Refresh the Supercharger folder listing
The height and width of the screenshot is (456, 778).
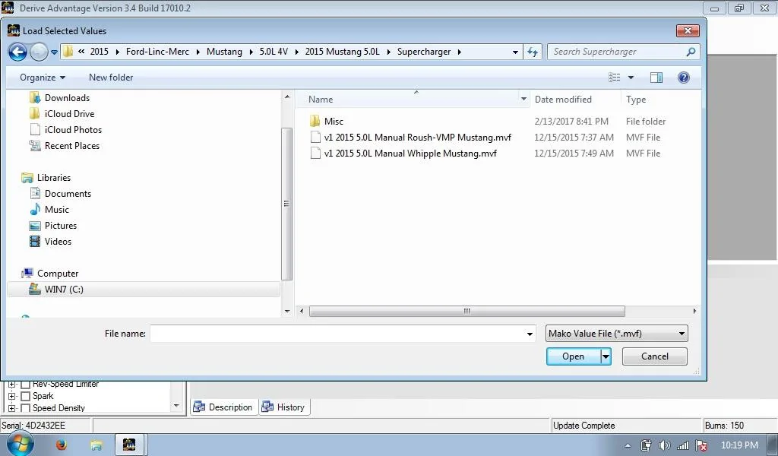[533, 52]
